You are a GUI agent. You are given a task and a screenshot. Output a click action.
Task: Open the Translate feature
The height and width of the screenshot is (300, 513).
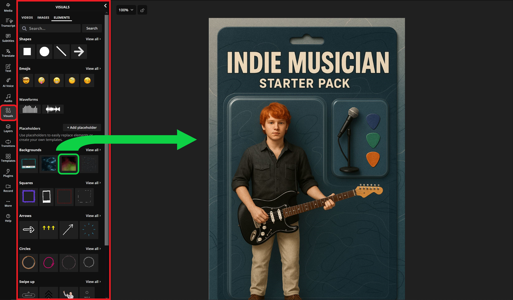[8, 53]
